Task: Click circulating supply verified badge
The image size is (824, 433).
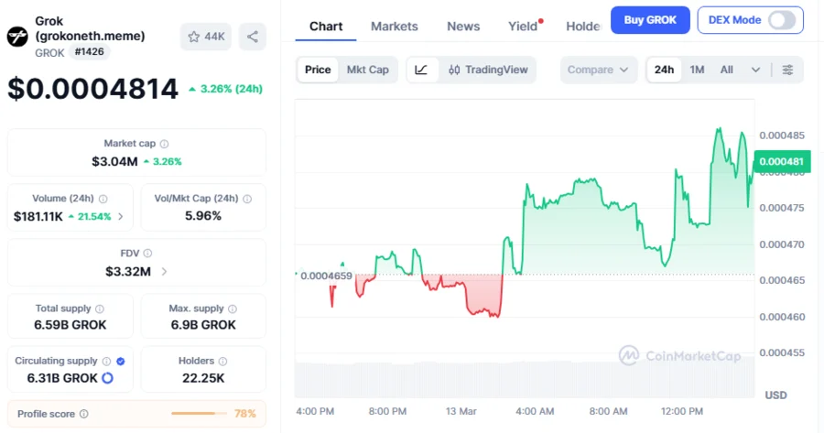Action: 121,361
